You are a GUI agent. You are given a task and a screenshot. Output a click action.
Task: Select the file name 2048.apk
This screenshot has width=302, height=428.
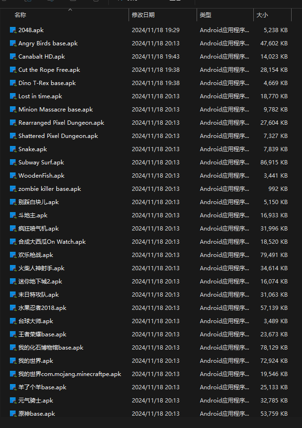(x=31, y=30)
